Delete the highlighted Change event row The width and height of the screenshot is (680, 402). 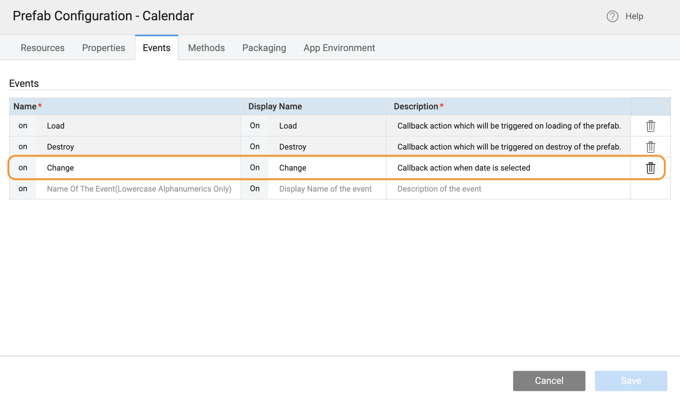tap(651, 168)
